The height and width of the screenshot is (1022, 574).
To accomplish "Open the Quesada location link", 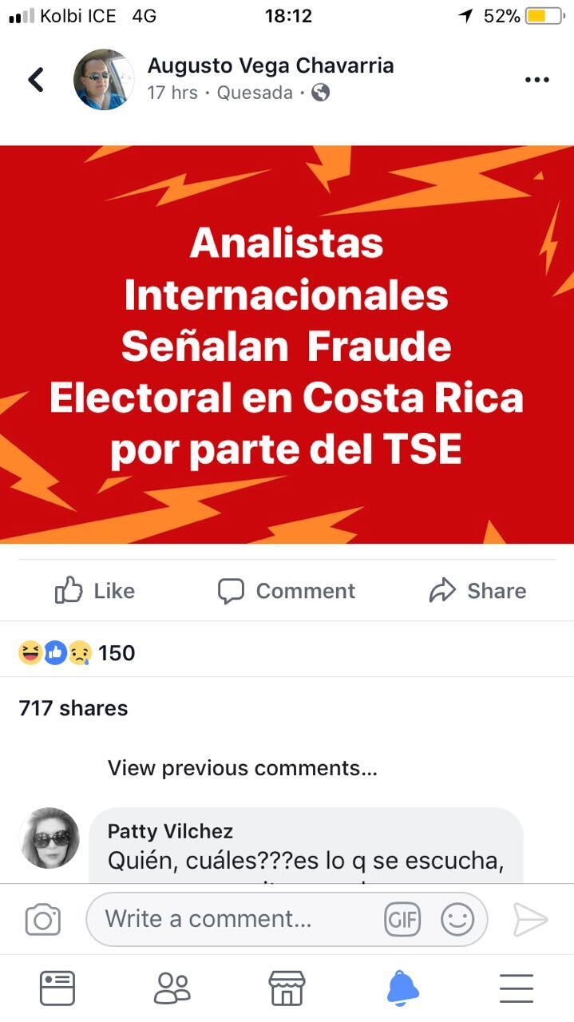I will (x=255, y=93).
